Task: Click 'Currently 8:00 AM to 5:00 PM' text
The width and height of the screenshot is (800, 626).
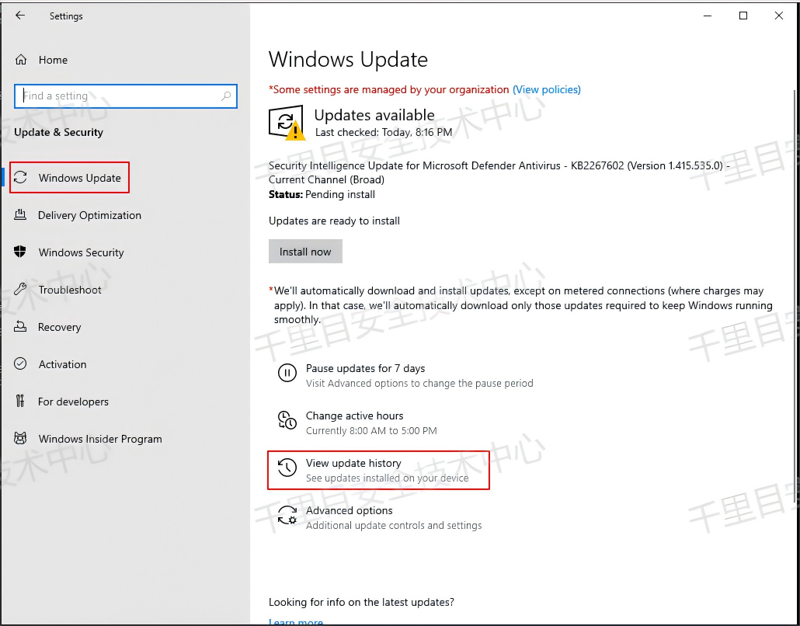Action: point(371,430)
